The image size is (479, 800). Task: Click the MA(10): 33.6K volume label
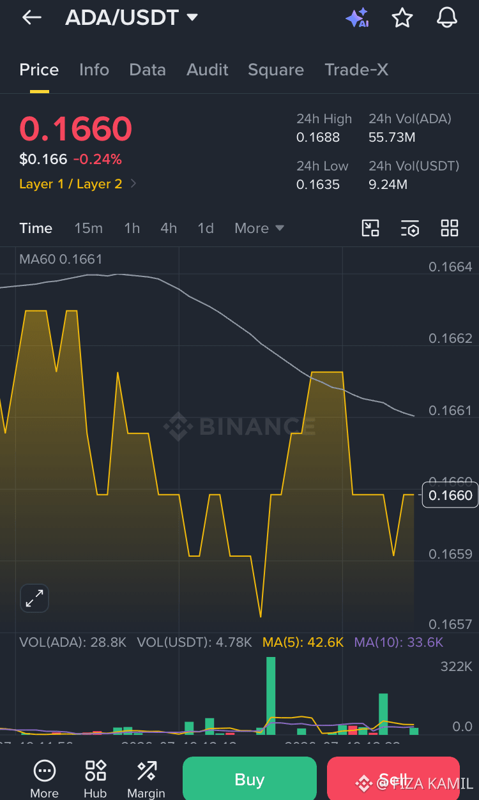point(399,642)
